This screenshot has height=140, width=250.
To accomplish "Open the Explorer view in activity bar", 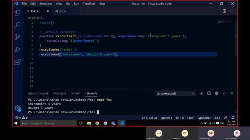I will click(18, 12).
